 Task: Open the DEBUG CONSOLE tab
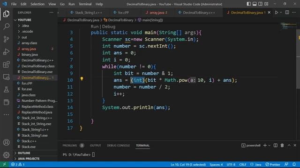tap(118, 146)
